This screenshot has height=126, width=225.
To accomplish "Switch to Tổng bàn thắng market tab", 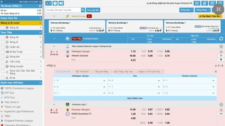I will [x=103, y=72].
